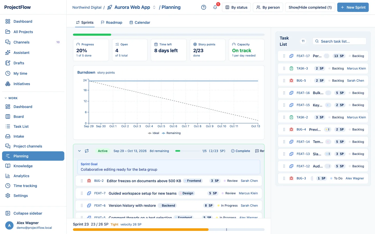This screenshot has width=375, height=234.
Task: Click the Knowledge book icon
Action: (x=8, y=166)
